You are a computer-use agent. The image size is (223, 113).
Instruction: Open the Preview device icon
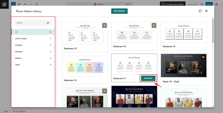click(x=202, y=4)
